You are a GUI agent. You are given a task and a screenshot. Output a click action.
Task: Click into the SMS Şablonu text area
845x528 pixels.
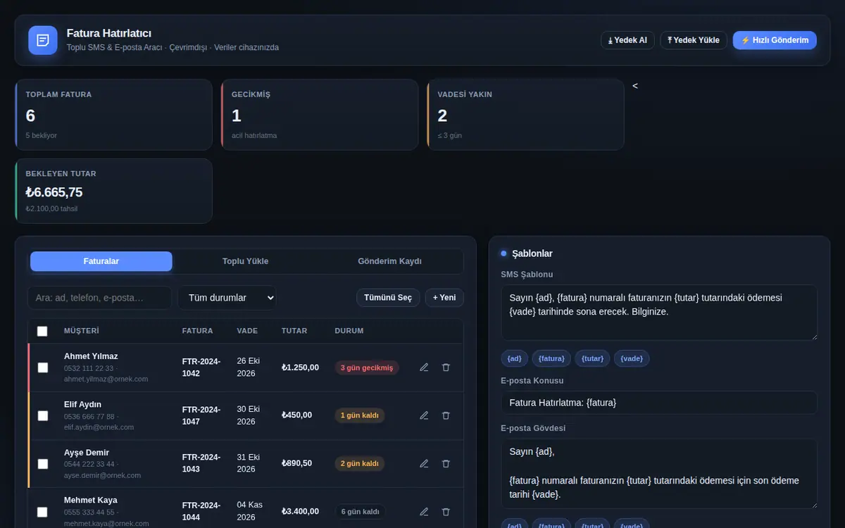659,313
